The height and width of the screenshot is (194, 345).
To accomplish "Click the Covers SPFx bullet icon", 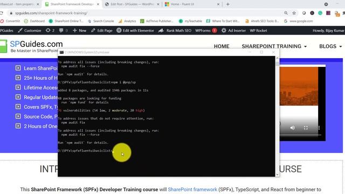I will pos(18,107).
